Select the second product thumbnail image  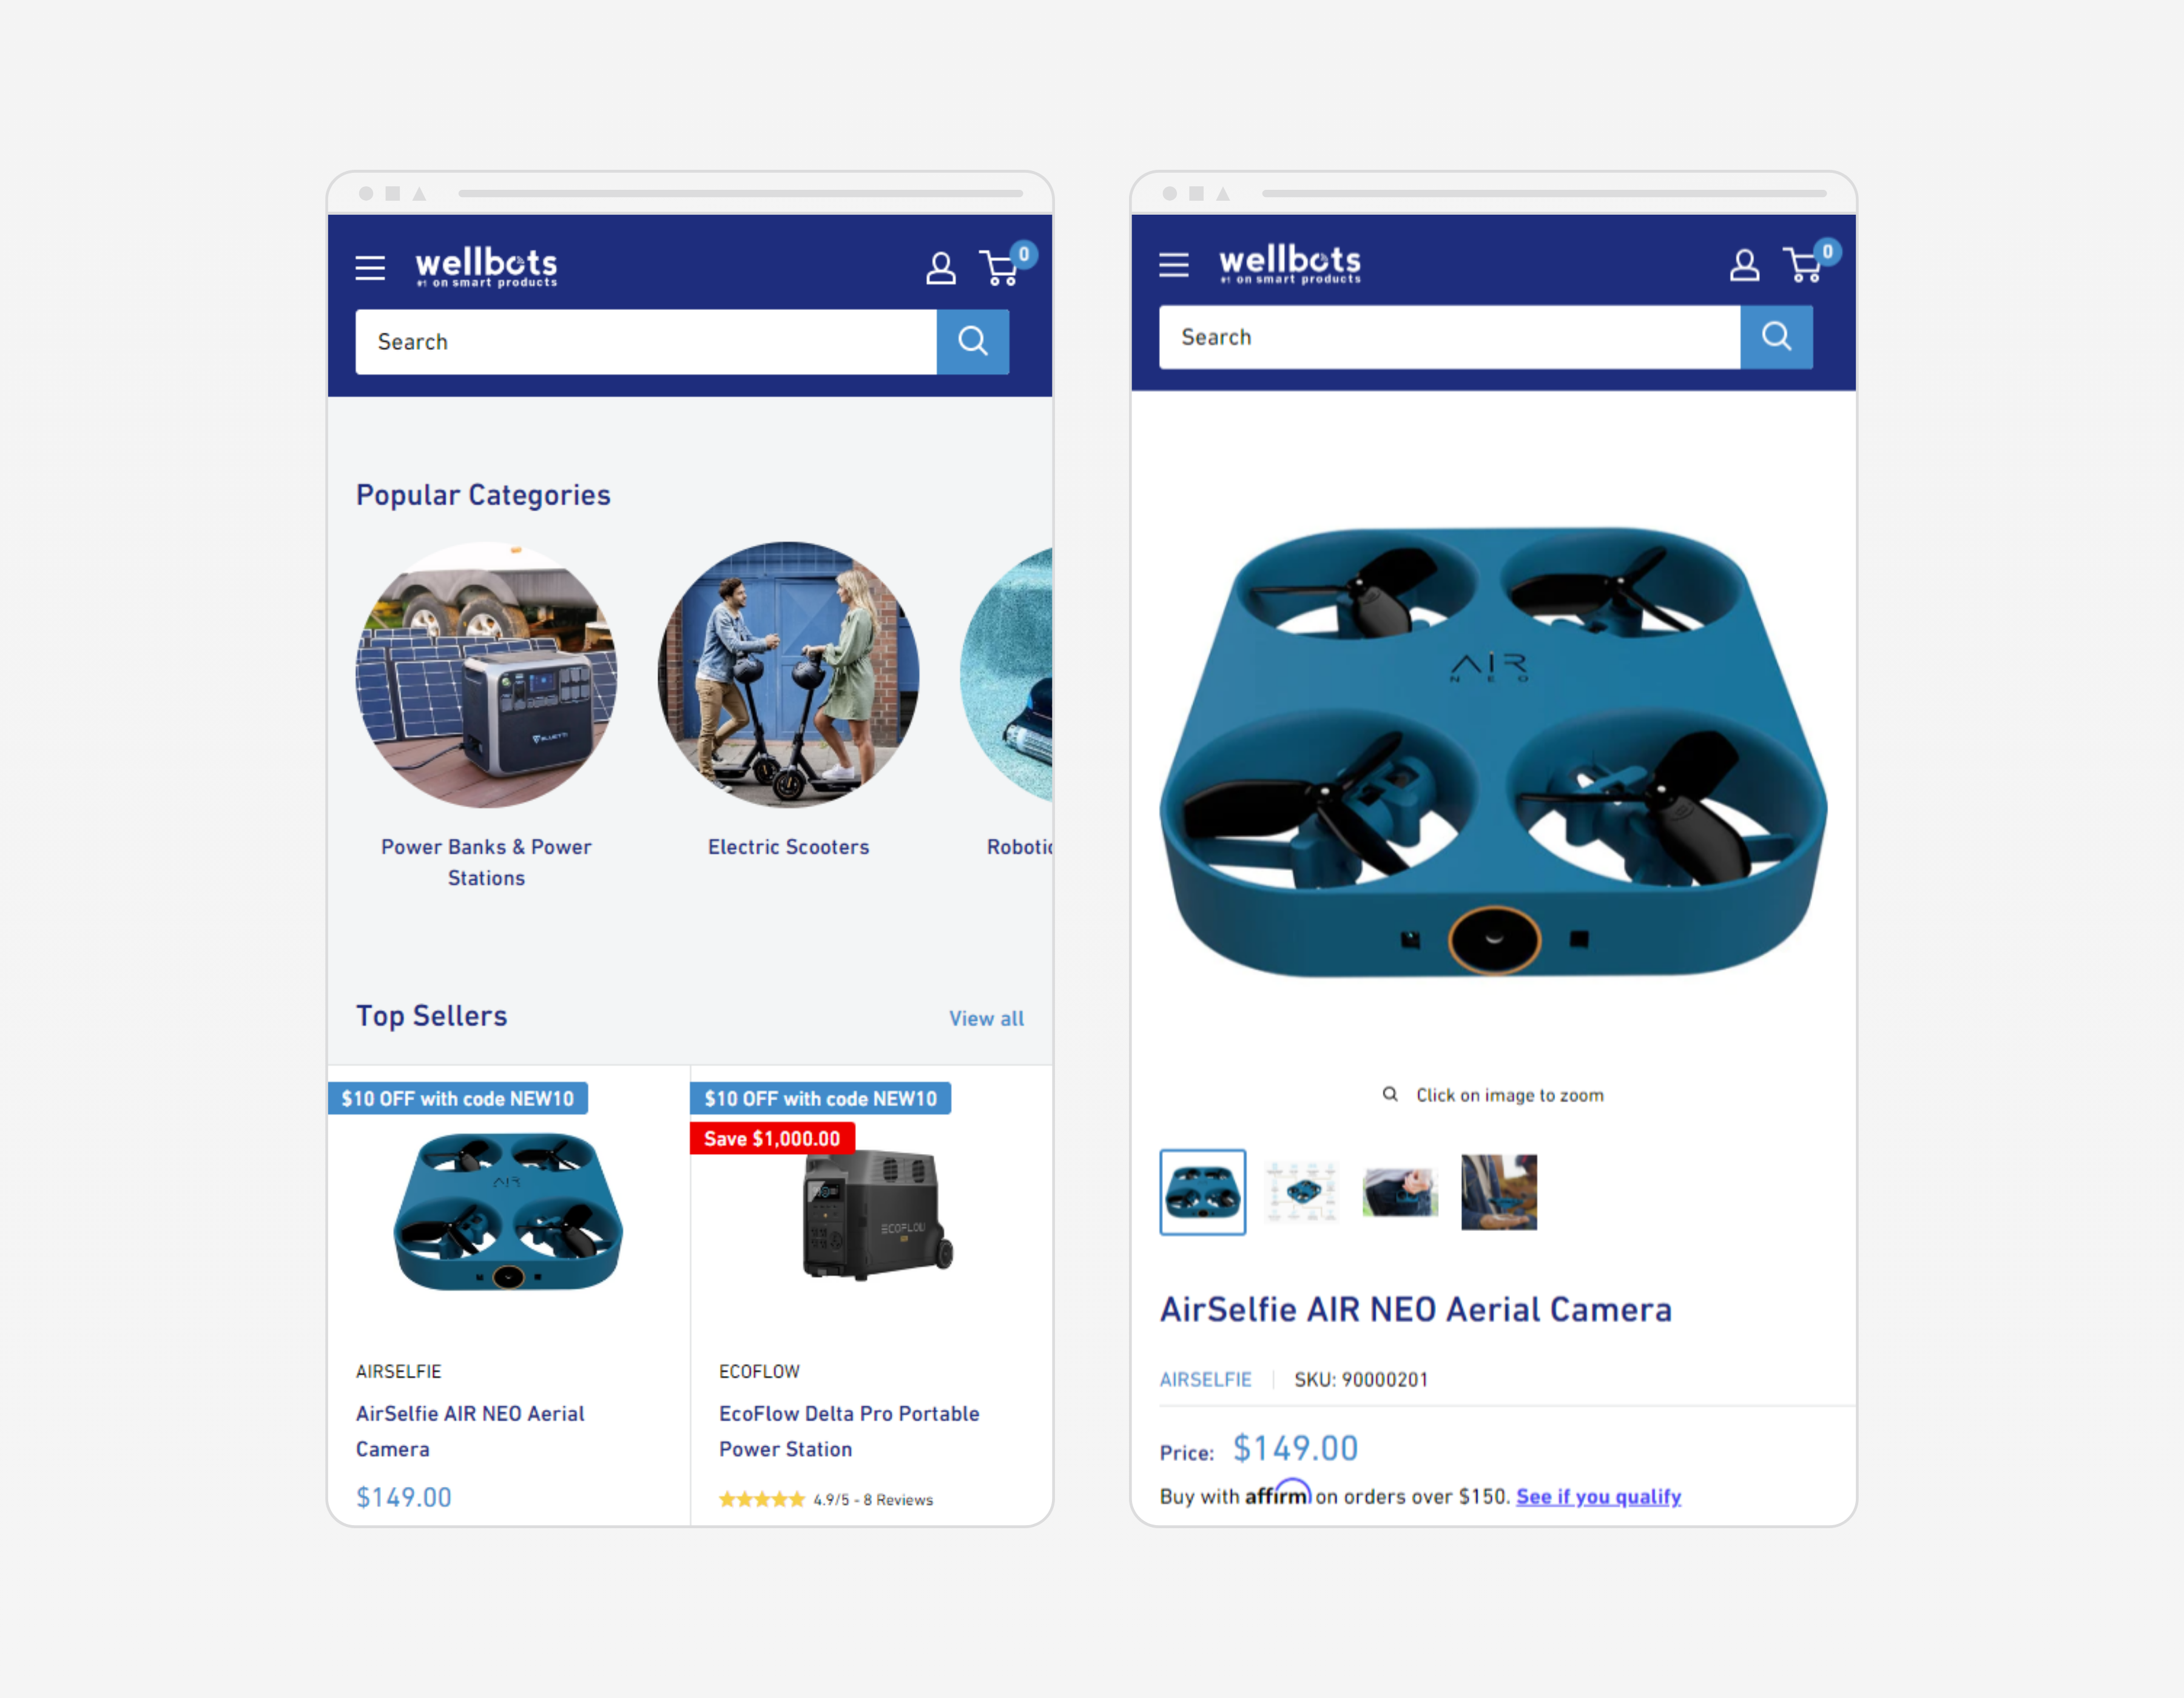[x=1300, y=1192]
